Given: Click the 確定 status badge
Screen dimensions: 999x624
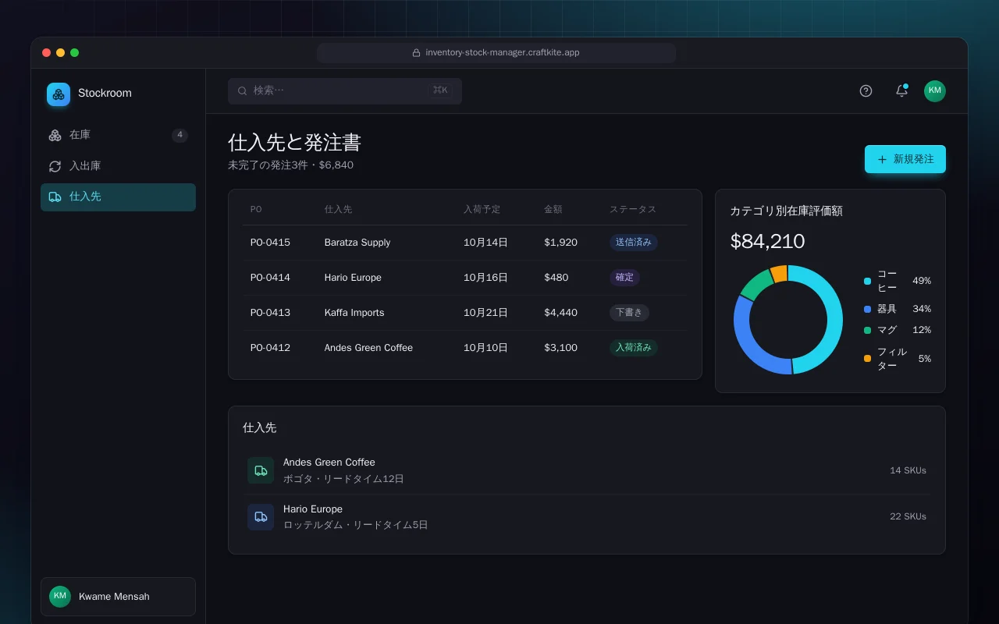Looking at the screenshot, I should click(625, 278).
